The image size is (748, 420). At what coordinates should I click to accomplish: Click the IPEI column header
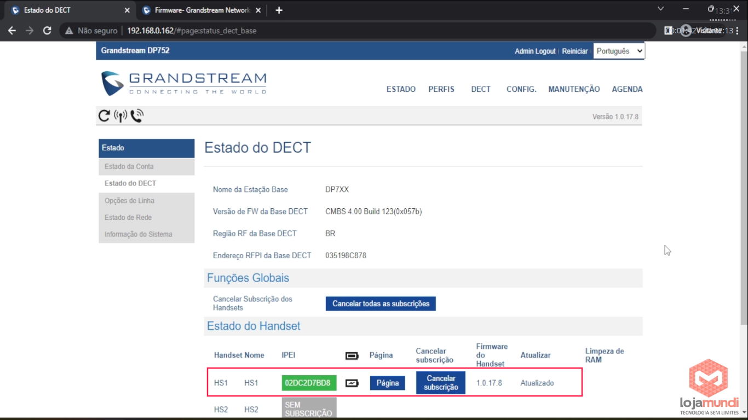[x=289, y=355]
